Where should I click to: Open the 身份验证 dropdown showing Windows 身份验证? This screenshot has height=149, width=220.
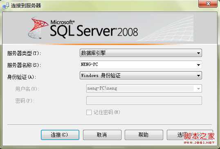(x=141, y=75)
